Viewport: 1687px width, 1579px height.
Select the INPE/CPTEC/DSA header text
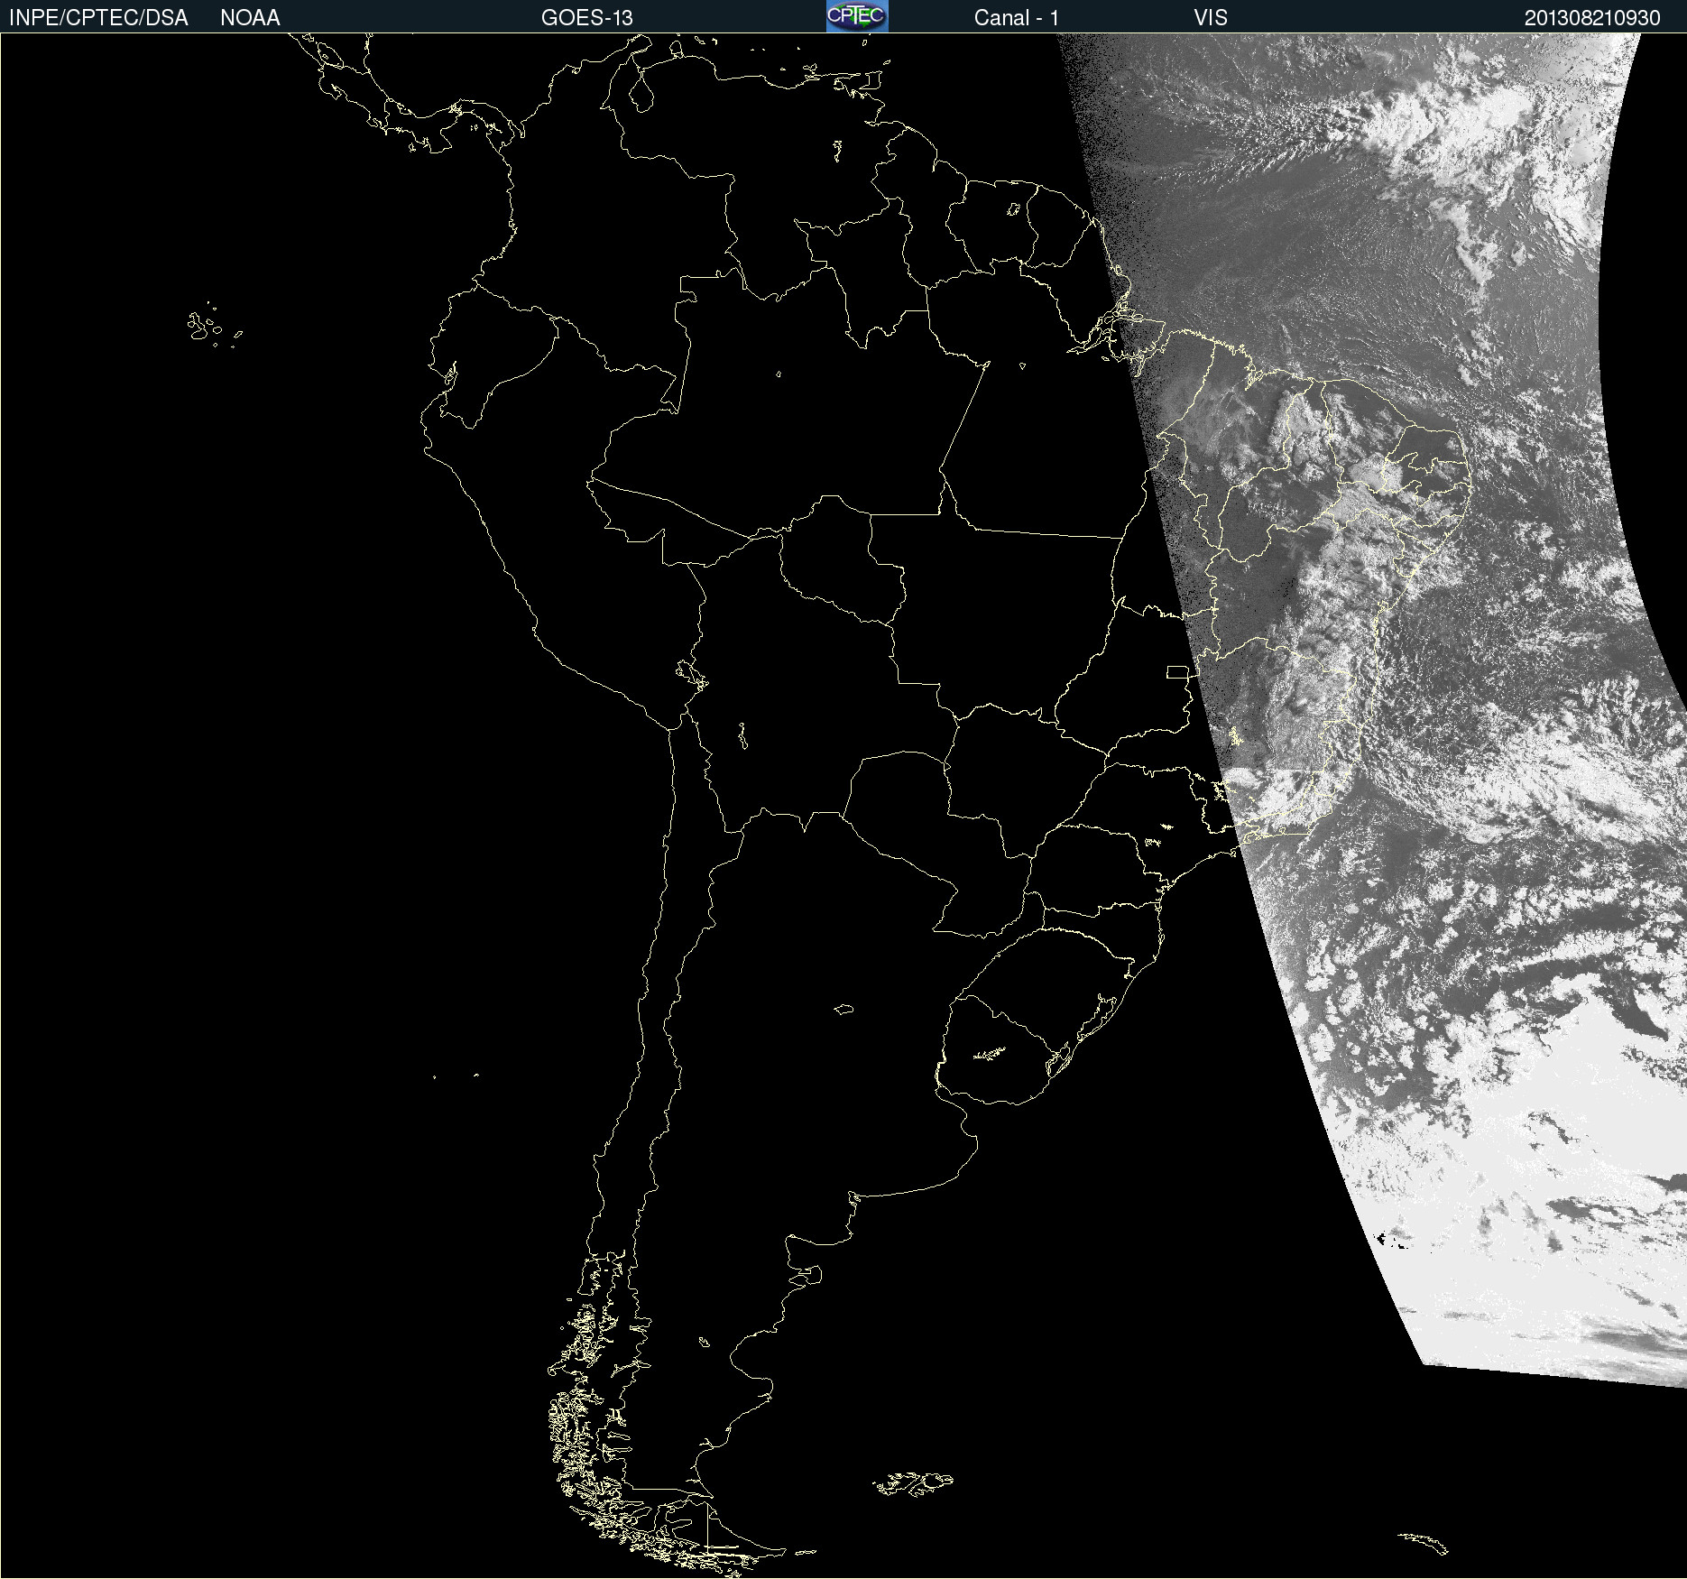pos(98,18)
